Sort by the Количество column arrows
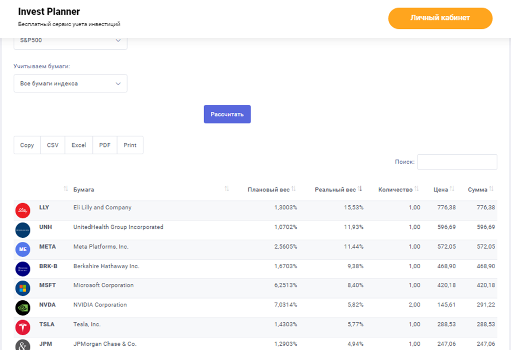 417,189
